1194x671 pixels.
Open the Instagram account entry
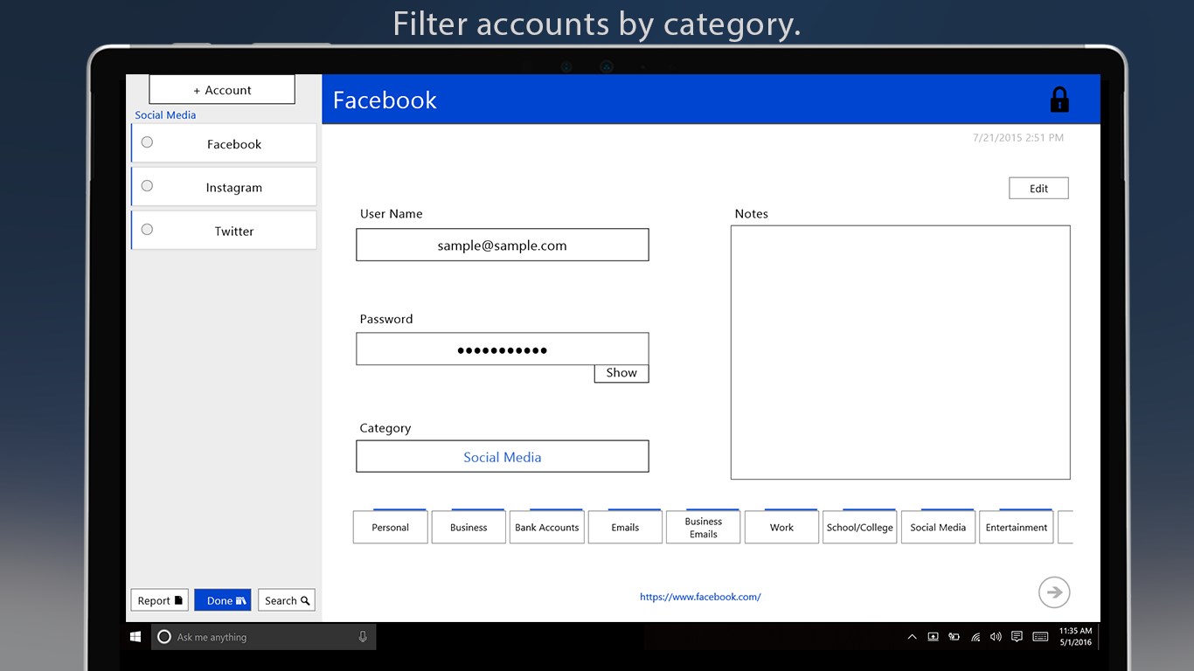tap(224, 186)
